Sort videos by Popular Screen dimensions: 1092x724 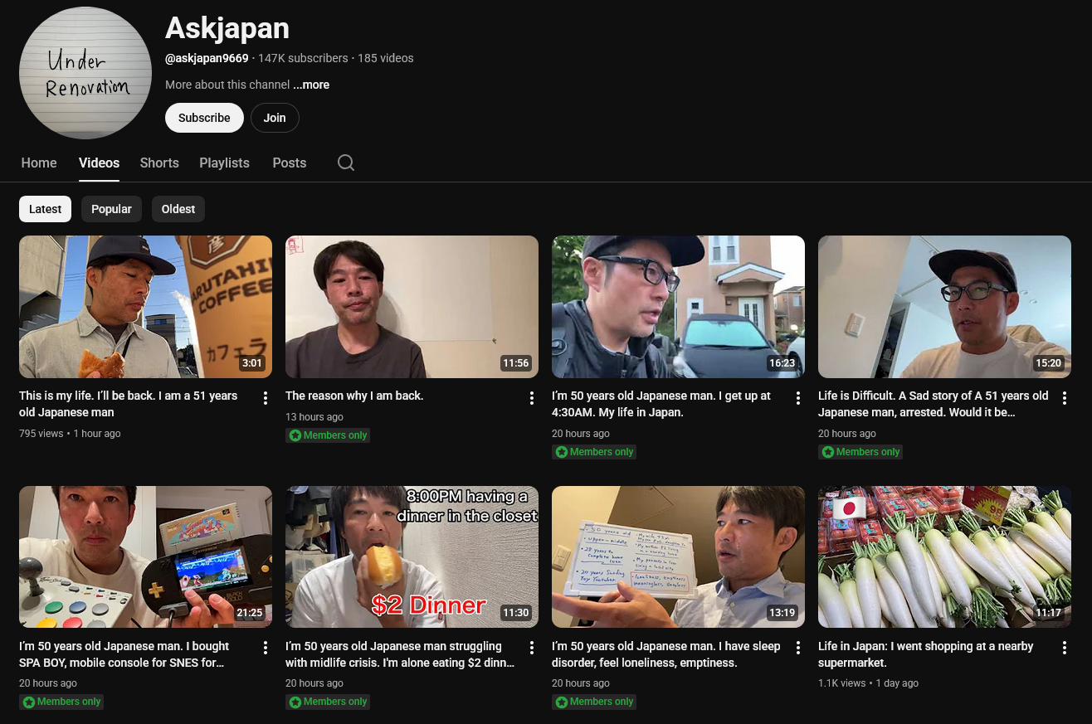click(111, 209)
